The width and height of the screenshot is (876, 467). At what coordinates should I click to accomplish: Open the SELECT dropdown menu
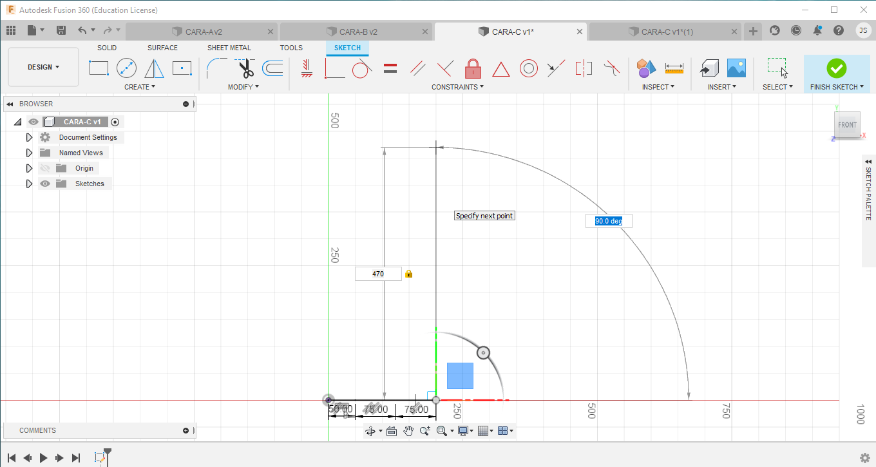point(777,87)
